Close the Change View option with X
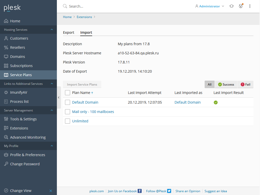260x195 pixels. 51,191
